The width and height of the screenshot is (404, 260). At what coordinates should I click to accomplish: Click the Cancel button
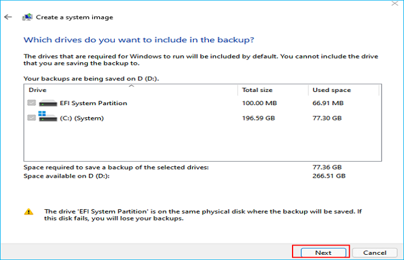(x=375, y=252)
